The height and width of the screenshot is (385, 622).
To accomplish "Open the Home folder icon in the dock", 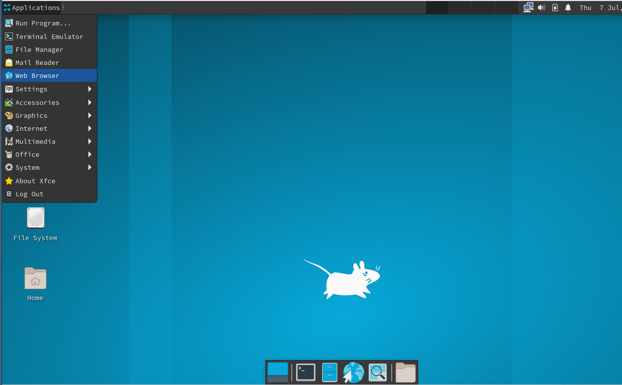I will 405,372.
